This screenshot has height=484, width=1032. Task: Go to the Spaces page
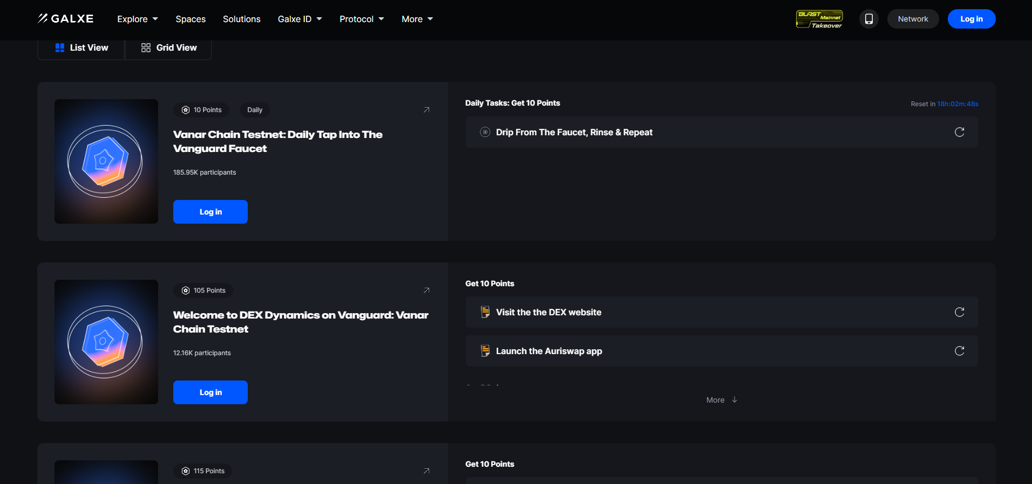(x=191, y=19)
